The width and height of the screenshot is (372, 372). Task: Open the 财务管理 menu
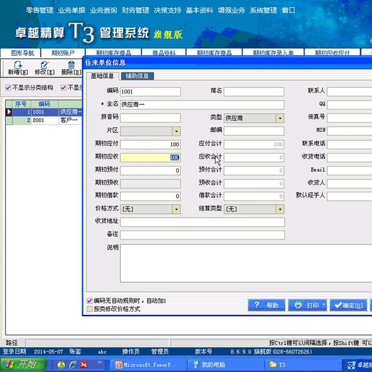(x=135, y=10)
